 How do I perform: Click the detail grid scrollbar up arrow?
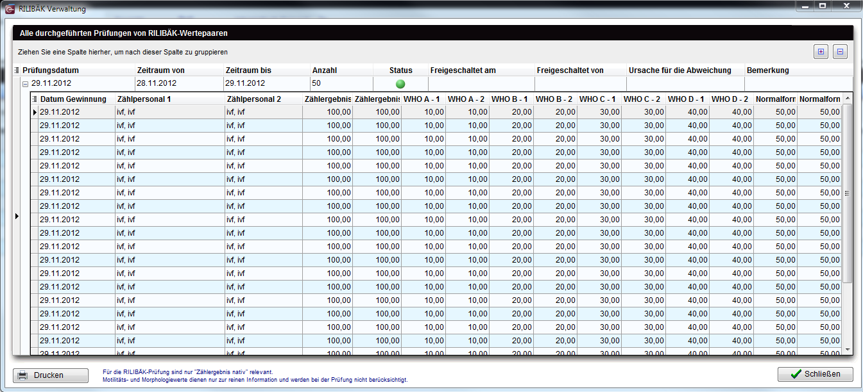coord(848,99)
